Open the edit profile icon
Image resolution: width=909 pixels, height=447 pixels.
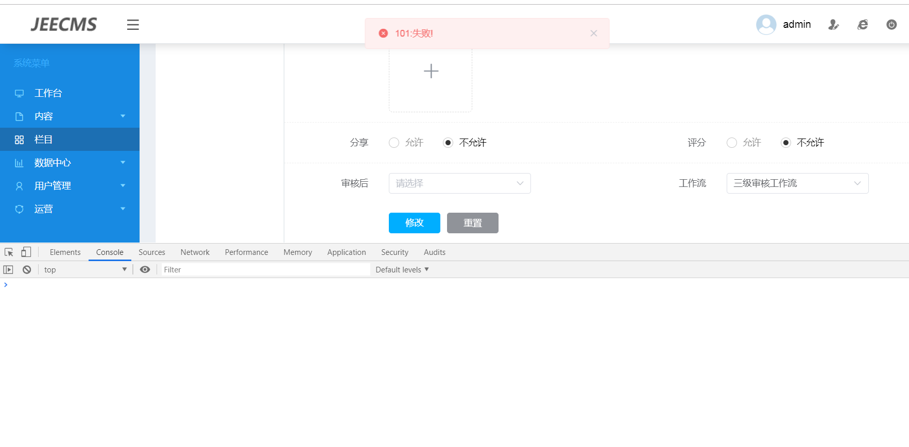(833, 25)
